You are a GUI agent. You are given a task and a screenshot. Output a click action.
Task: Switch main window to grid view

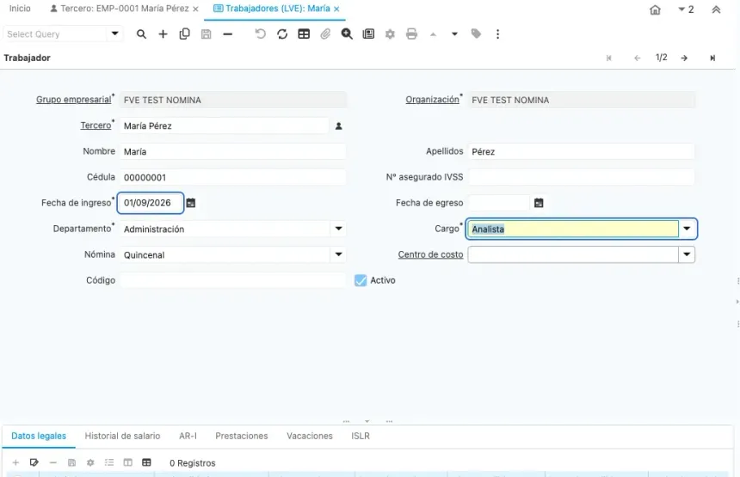tap(304, 34)
